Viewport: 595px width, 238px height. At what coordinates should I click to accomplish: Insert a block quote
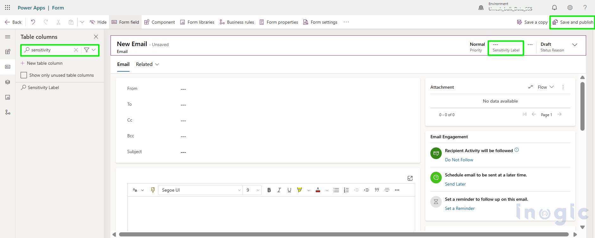tap(377, 190)
